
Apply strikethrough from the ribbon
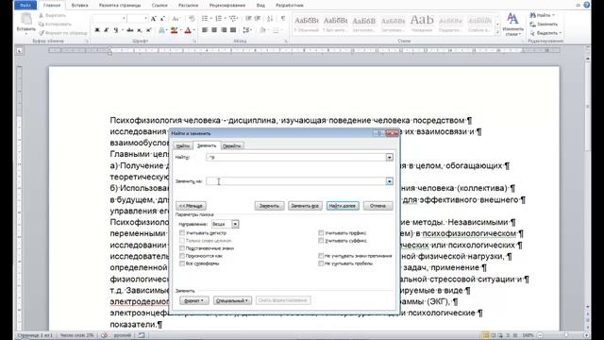coord(130,30)
